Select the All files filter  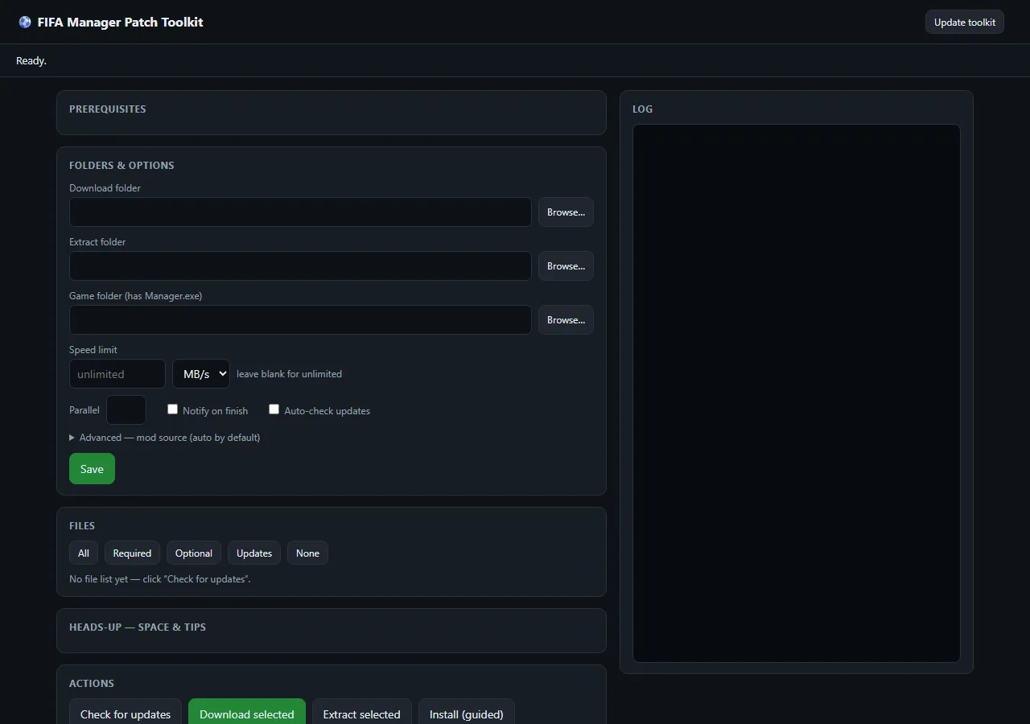tap(84, 553)
